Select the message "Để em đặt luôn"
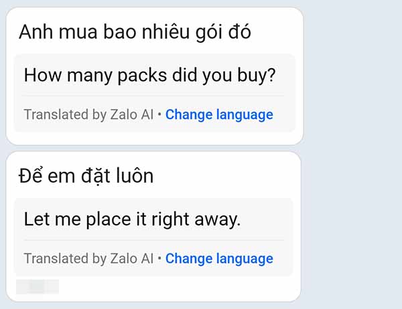Image resolution: width=402 pixels, height=309 pixels. point(86,175)
